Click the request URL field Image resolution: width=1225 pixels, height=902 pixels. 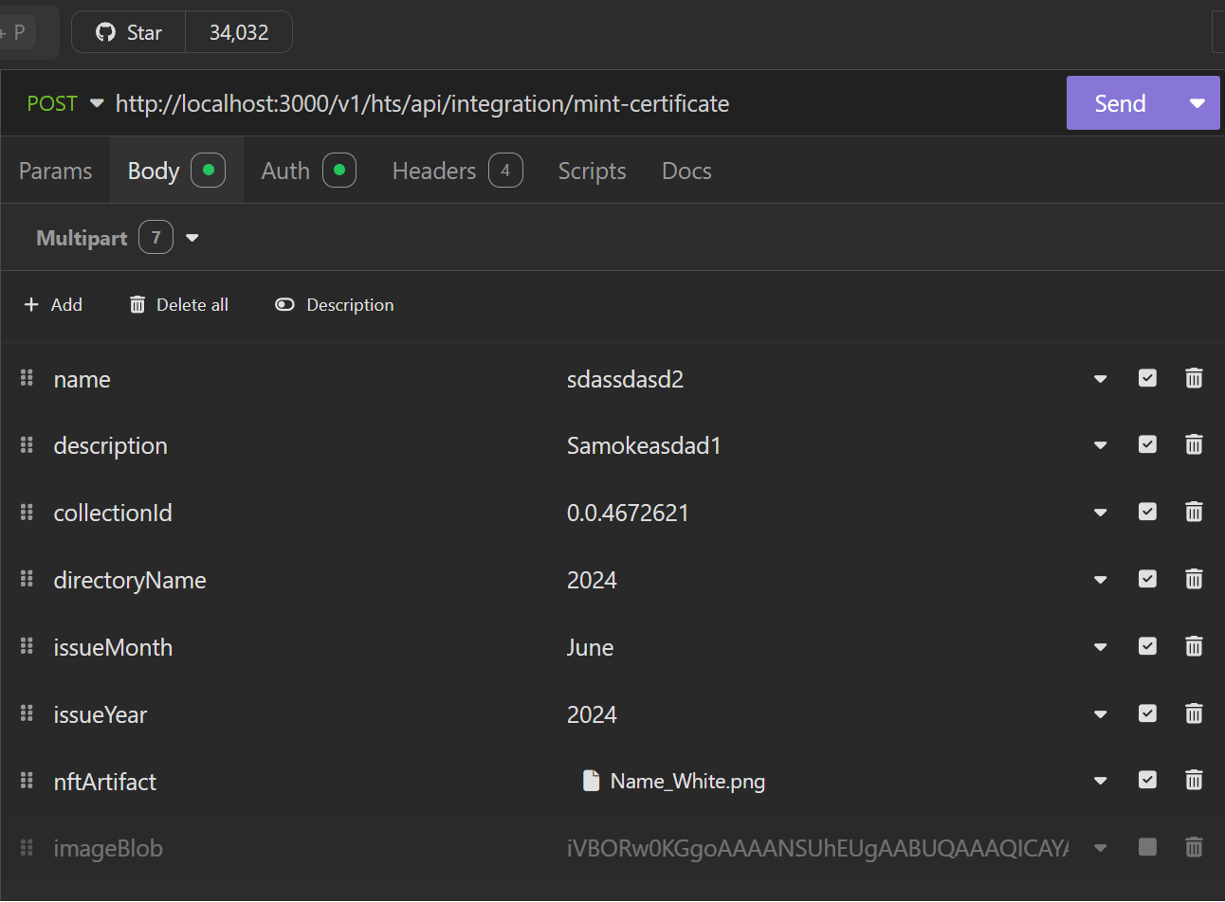(x=422, y=103)
